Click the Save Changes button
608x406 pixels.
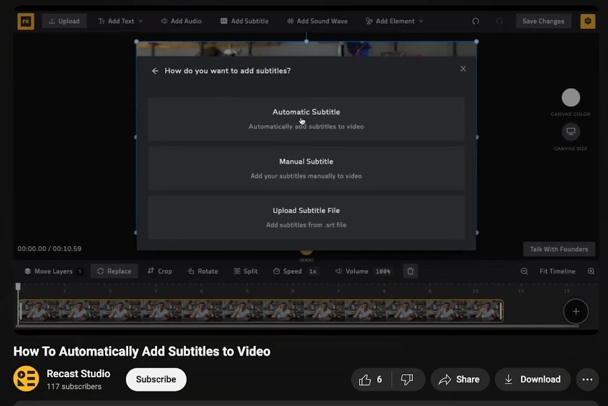[x=543, y=21]
